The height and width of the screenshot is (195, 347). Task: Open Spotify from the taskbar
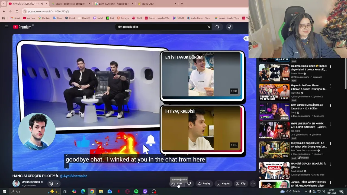pyautogui.click(x=136, y=191)
